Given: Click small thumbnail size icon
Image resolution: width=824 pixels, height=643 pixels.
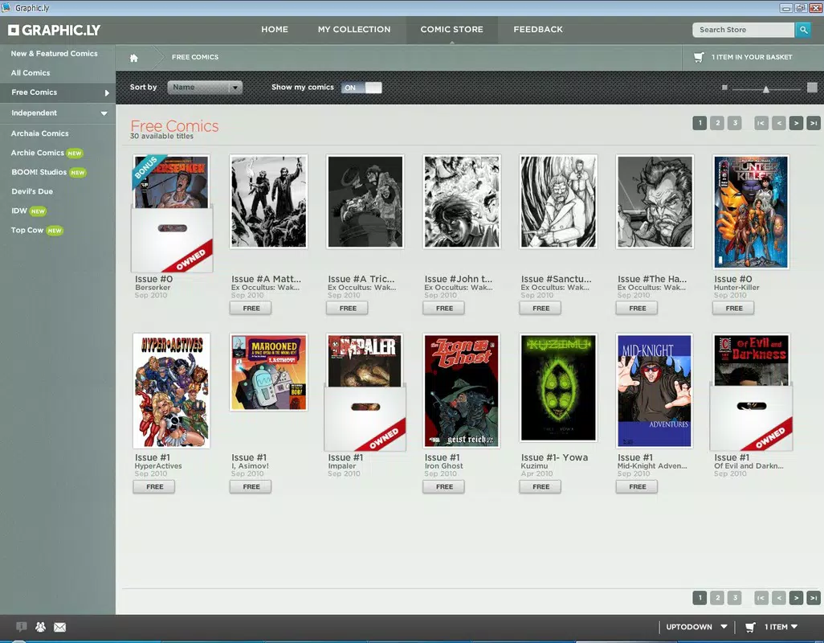Looking at the screenshot, I should (x=724, y=88).
